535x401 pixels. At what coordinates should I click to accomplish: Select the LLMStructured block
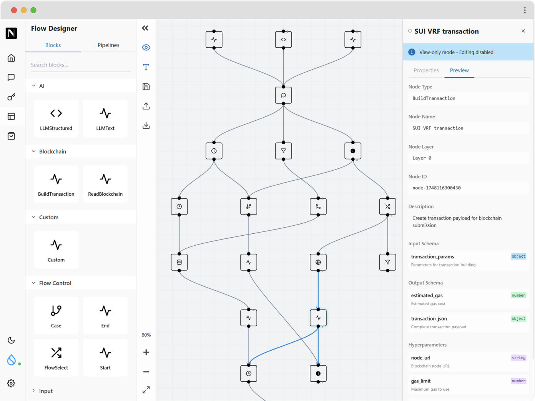[x=56, y=118]
